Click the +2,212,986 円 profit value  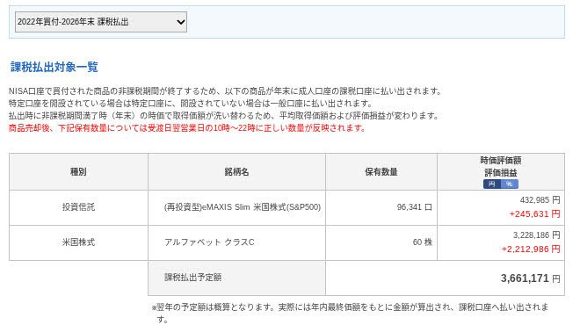pyautogui.click(x=531, y=249)
